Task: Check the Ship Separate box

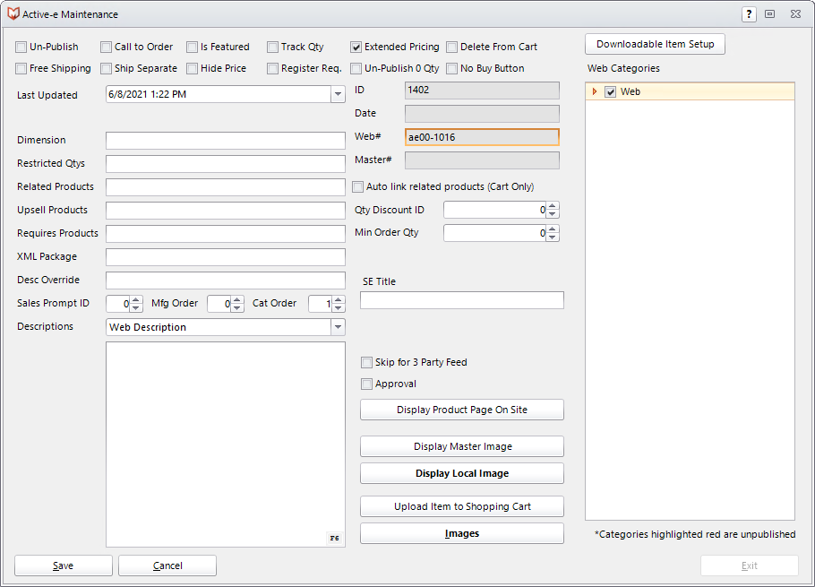Action: coord(106,68)
